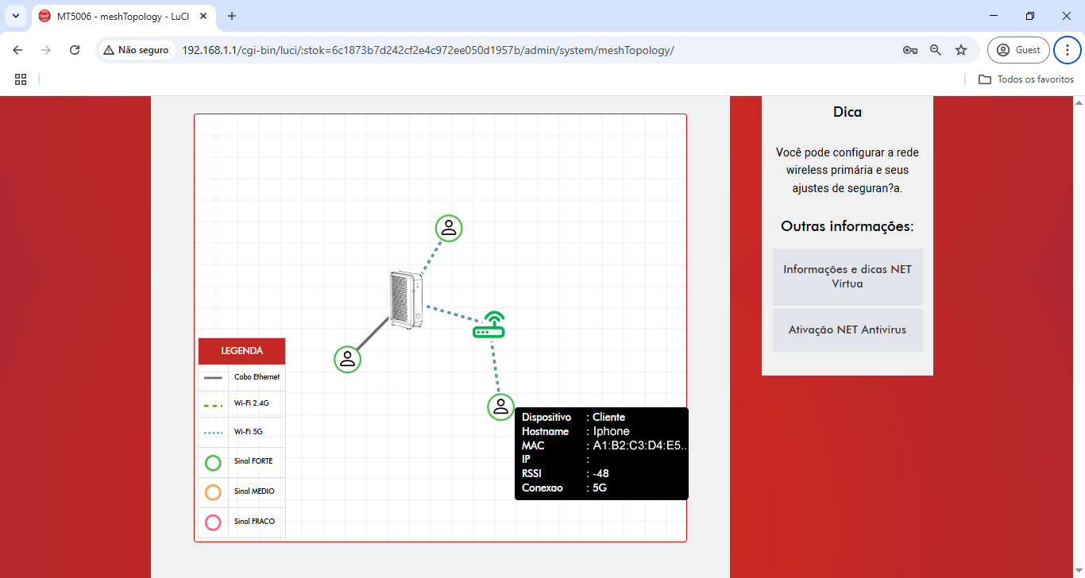Click the Ativação NET Antivírus button
Screen dimensions: 1085x578
[848, 329]
